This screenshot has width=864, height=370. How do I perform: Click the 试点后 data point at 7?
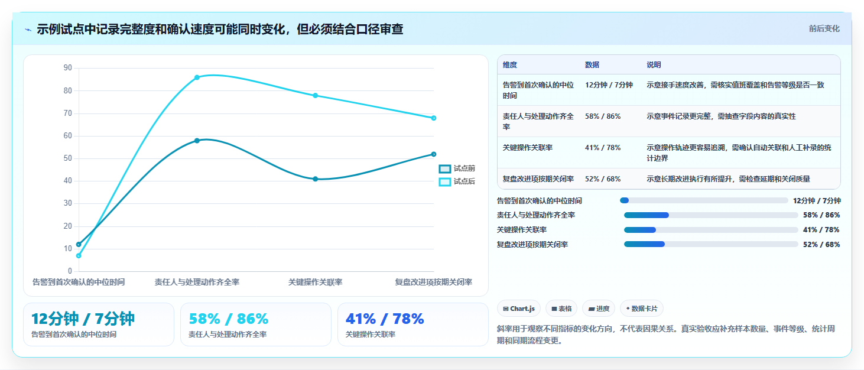pyautogui.click(x=79, y=256)
